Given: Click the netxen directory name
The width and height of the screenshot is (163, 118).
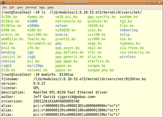Looking at the screenshot, I should (x=61, y=26).
